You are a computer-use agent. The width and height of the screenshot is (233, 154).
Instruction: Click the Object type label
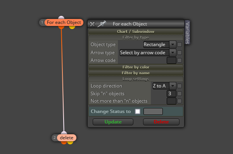click(103, 44)
